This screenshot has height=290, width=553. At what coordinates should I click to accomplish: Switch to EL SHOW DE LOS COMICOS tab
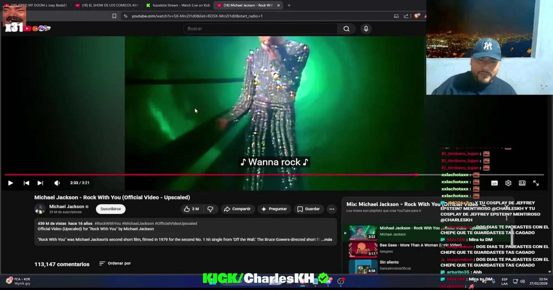click(106, 5)
